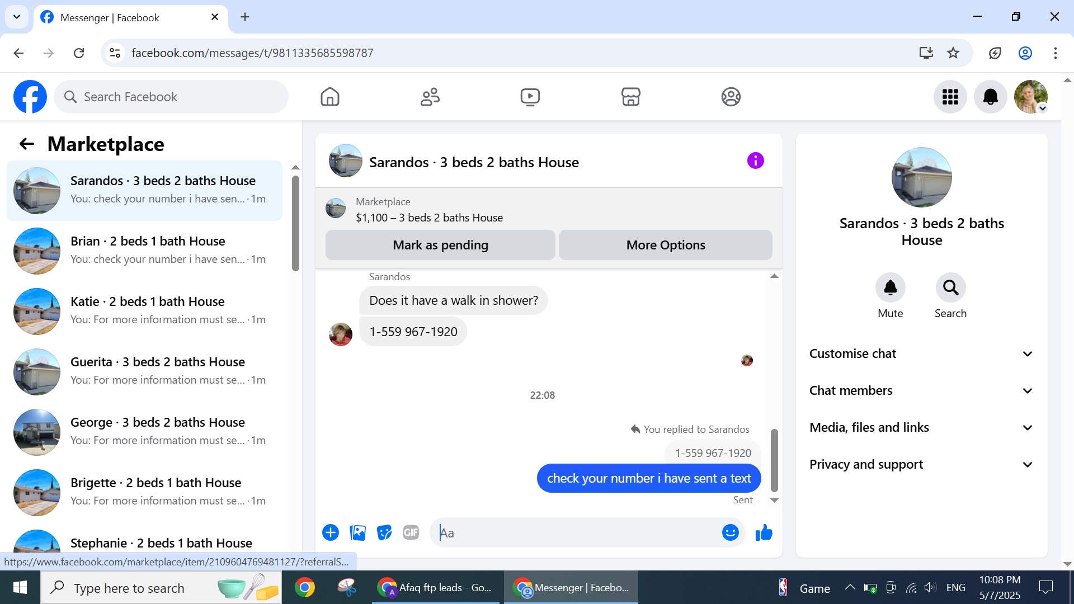Click the More Options button
This screenshot has width=1074, height=604.
[x=665, y=245]
